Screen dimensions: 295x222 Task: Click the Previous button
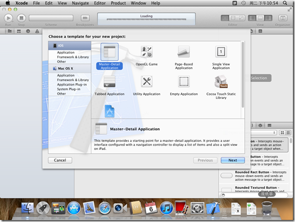coord(205,160)
